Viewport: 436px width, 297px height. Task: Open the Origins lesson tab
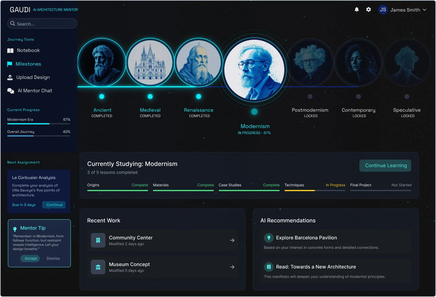click(117, 187)
